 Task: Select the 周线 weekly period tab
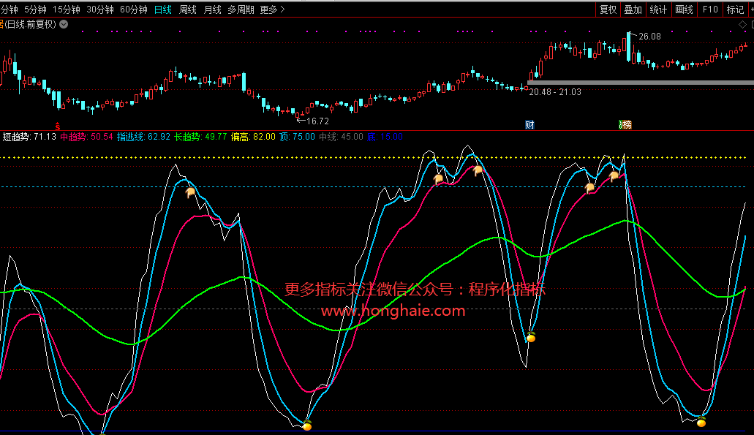188,10
